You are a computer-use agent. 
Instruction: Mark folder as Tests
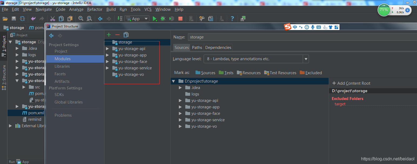(226, 73)
